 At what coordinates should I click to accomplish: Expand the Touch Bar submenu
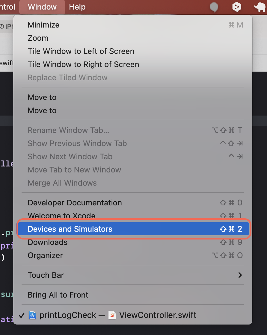(46, 275)
